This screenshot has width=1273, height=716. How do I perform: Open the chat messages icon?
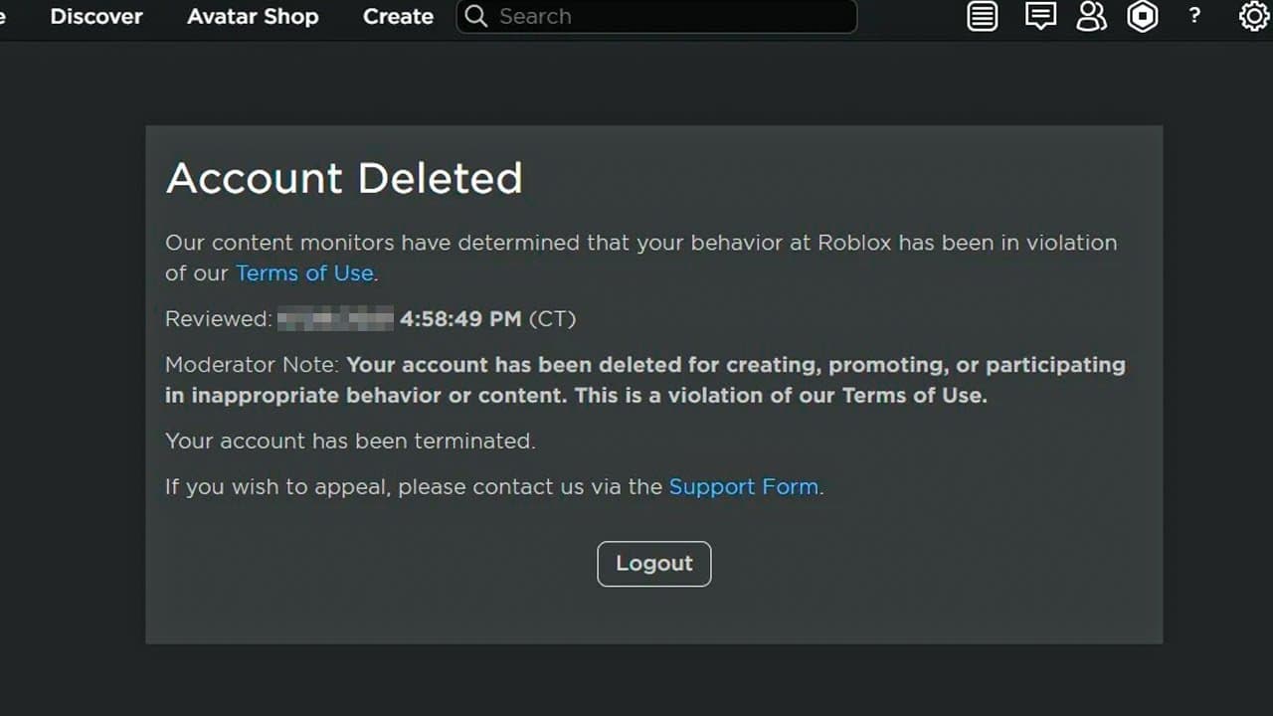coord(1040,16)
